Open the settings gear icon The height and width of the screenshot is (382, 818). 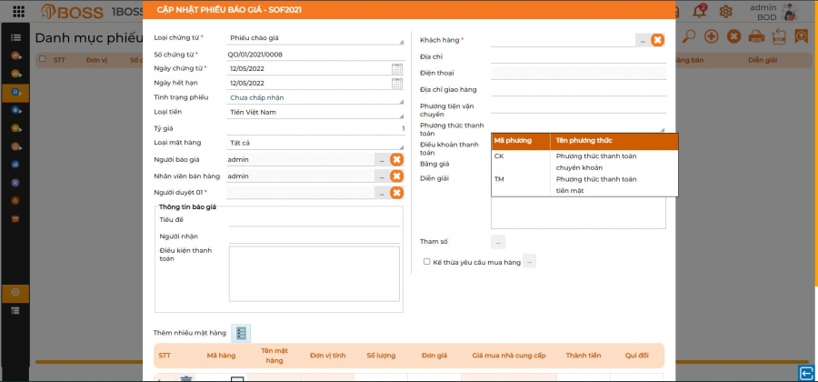[725, 12]
